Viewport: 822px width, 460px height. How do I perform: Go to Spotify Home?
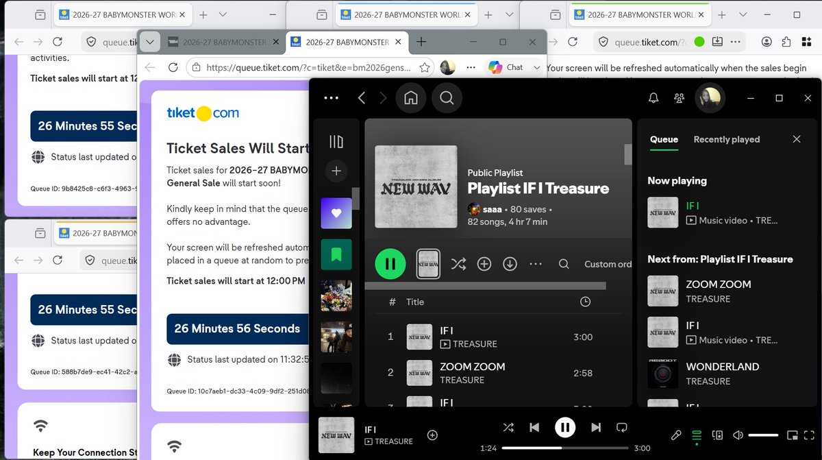click(411, 98)
